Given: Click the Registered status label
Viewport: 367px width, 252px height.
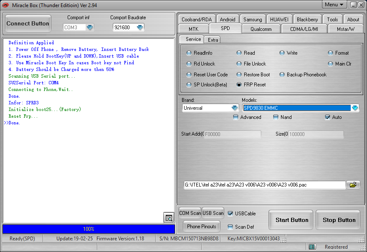Looking at the screenshot, I should pos(336,247).
